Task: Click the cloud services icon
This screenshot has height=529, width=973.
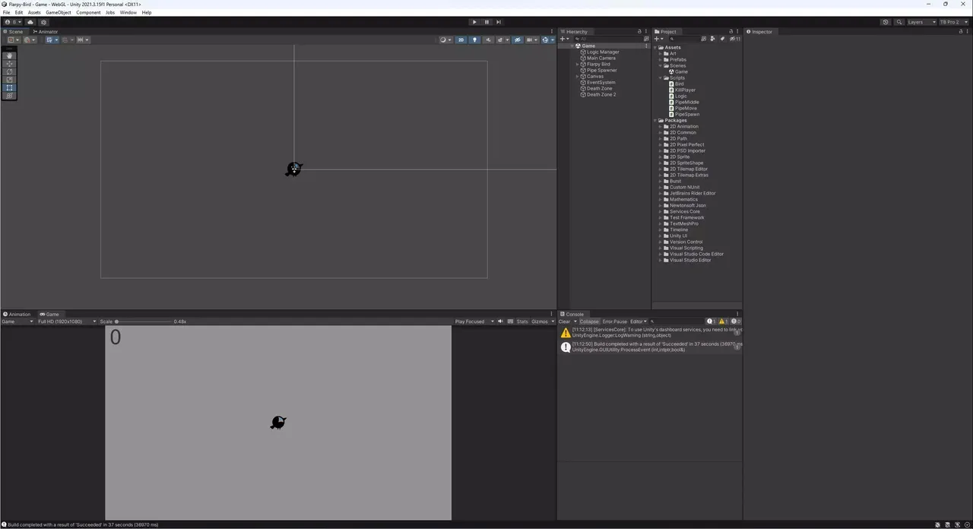Action: pos(30,22)
